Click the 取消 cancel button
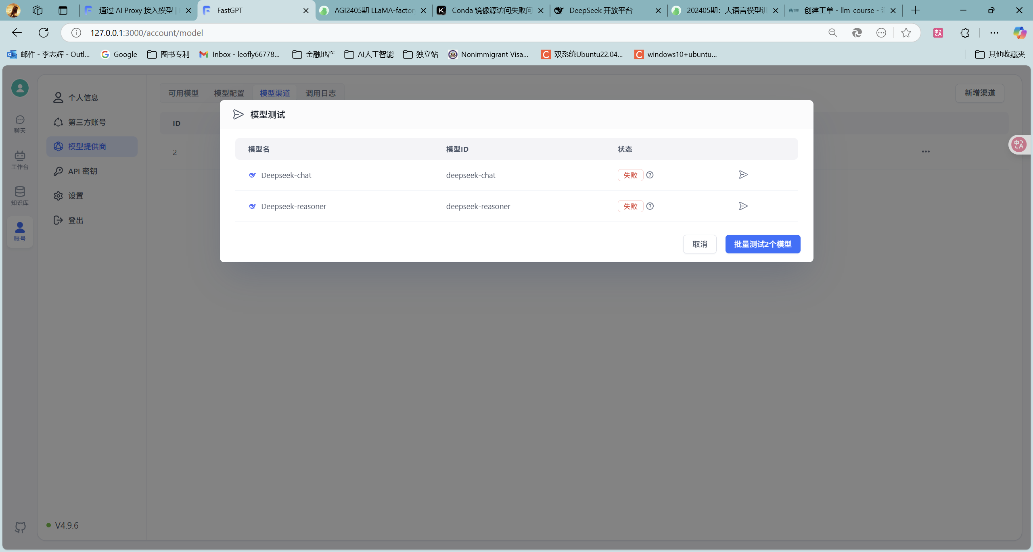This screenshot has height=552, width=1033. point(700,244)
